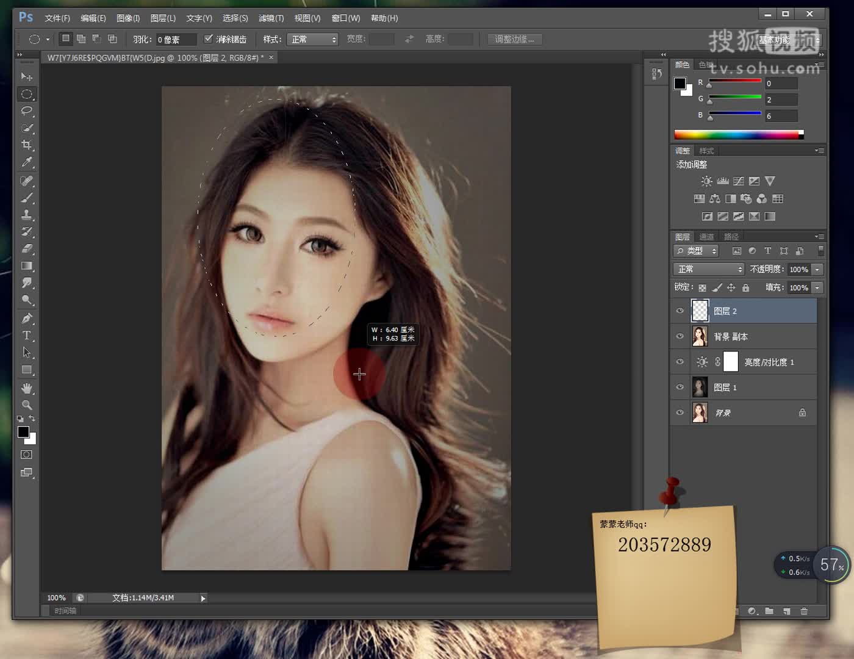Hide the 亮度/对比度 1 adjustment layer

(680, 362)
